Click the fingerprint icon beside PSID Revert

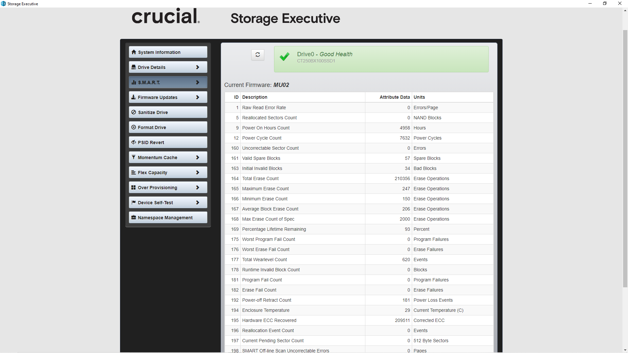134,143
